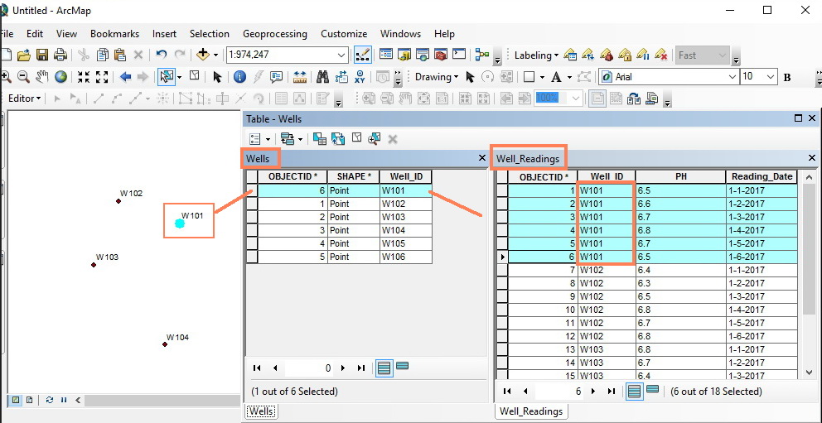Select the Zoom Out magnifier tool

(23, 77)
